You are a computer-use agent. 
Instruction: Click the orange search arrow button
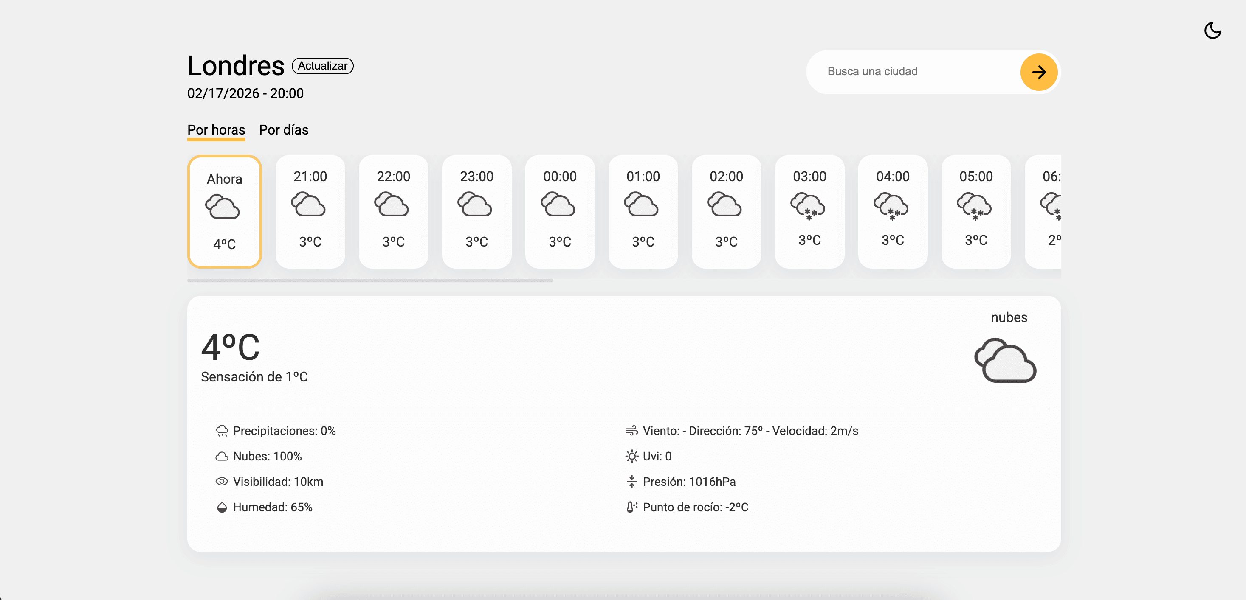pos(1038,72)
